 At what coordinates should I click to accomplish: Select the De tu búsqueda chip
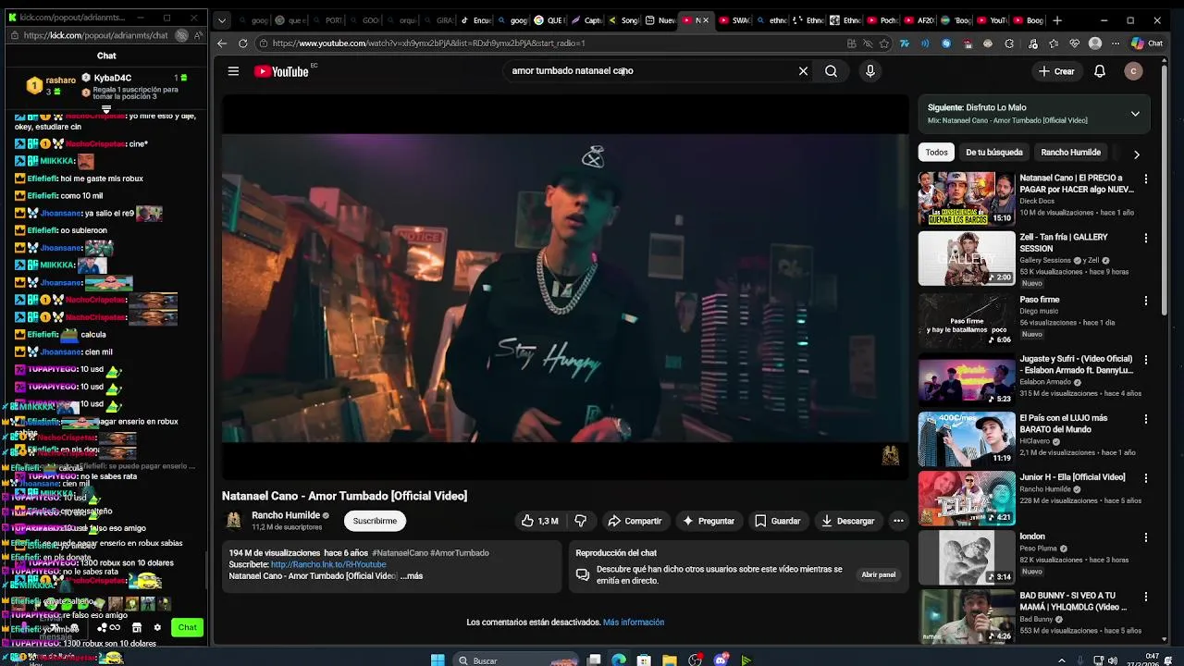[994, 153]
